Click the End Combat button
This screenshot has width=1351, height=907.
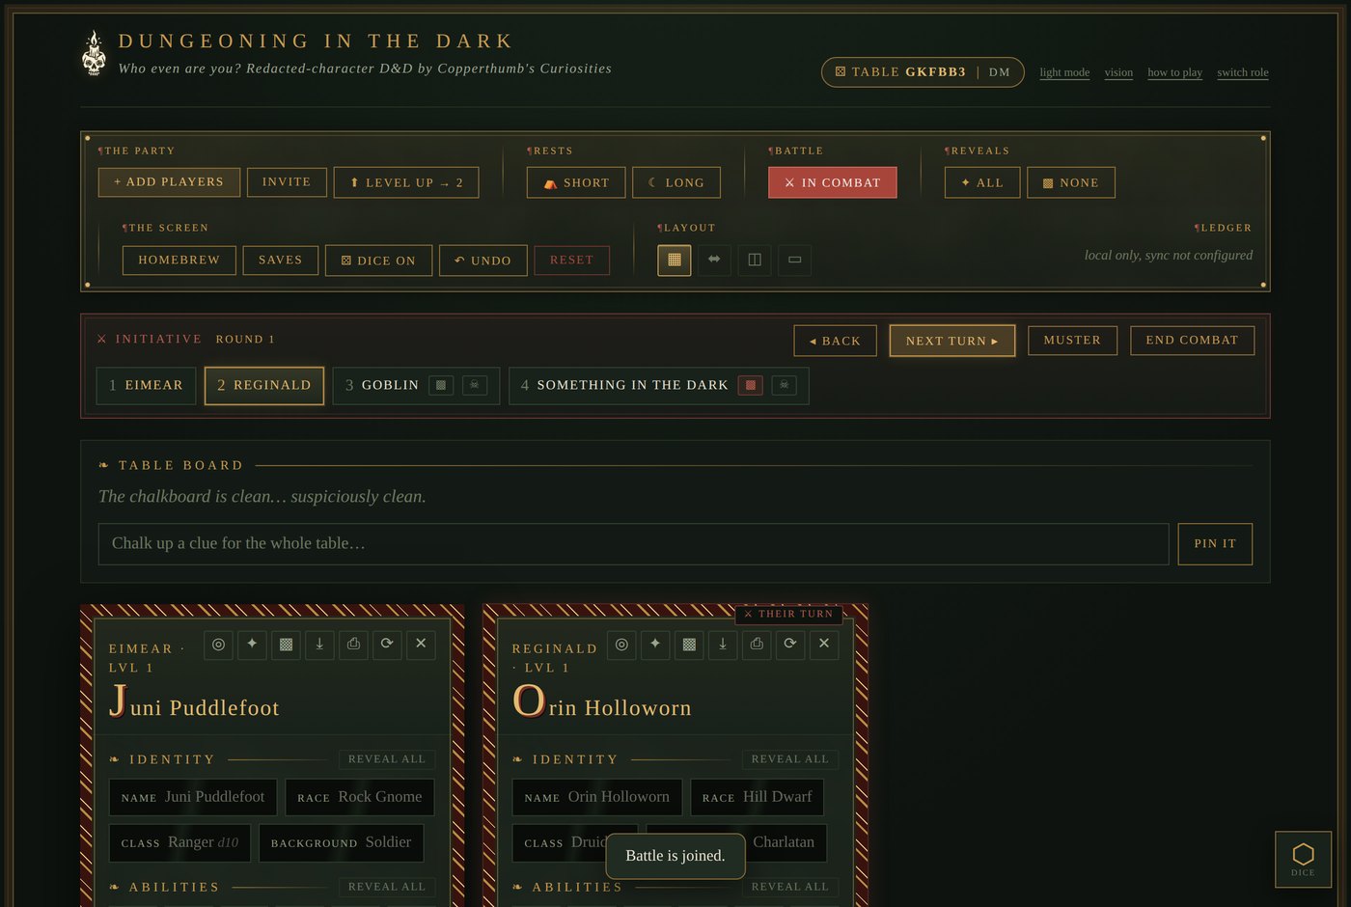(x=1193, y=340)
